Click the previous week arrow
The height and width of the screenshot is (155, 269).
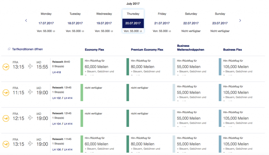click(26, 20)
